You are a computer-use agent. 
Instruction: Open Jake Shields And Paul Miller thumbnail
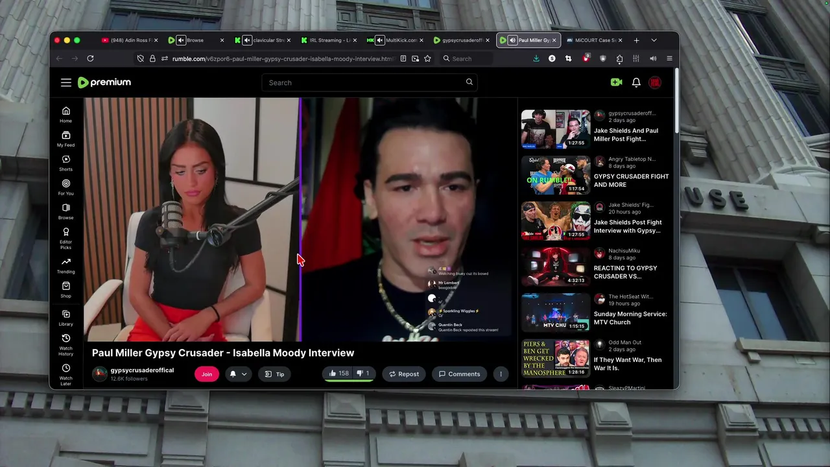[556, 128]
